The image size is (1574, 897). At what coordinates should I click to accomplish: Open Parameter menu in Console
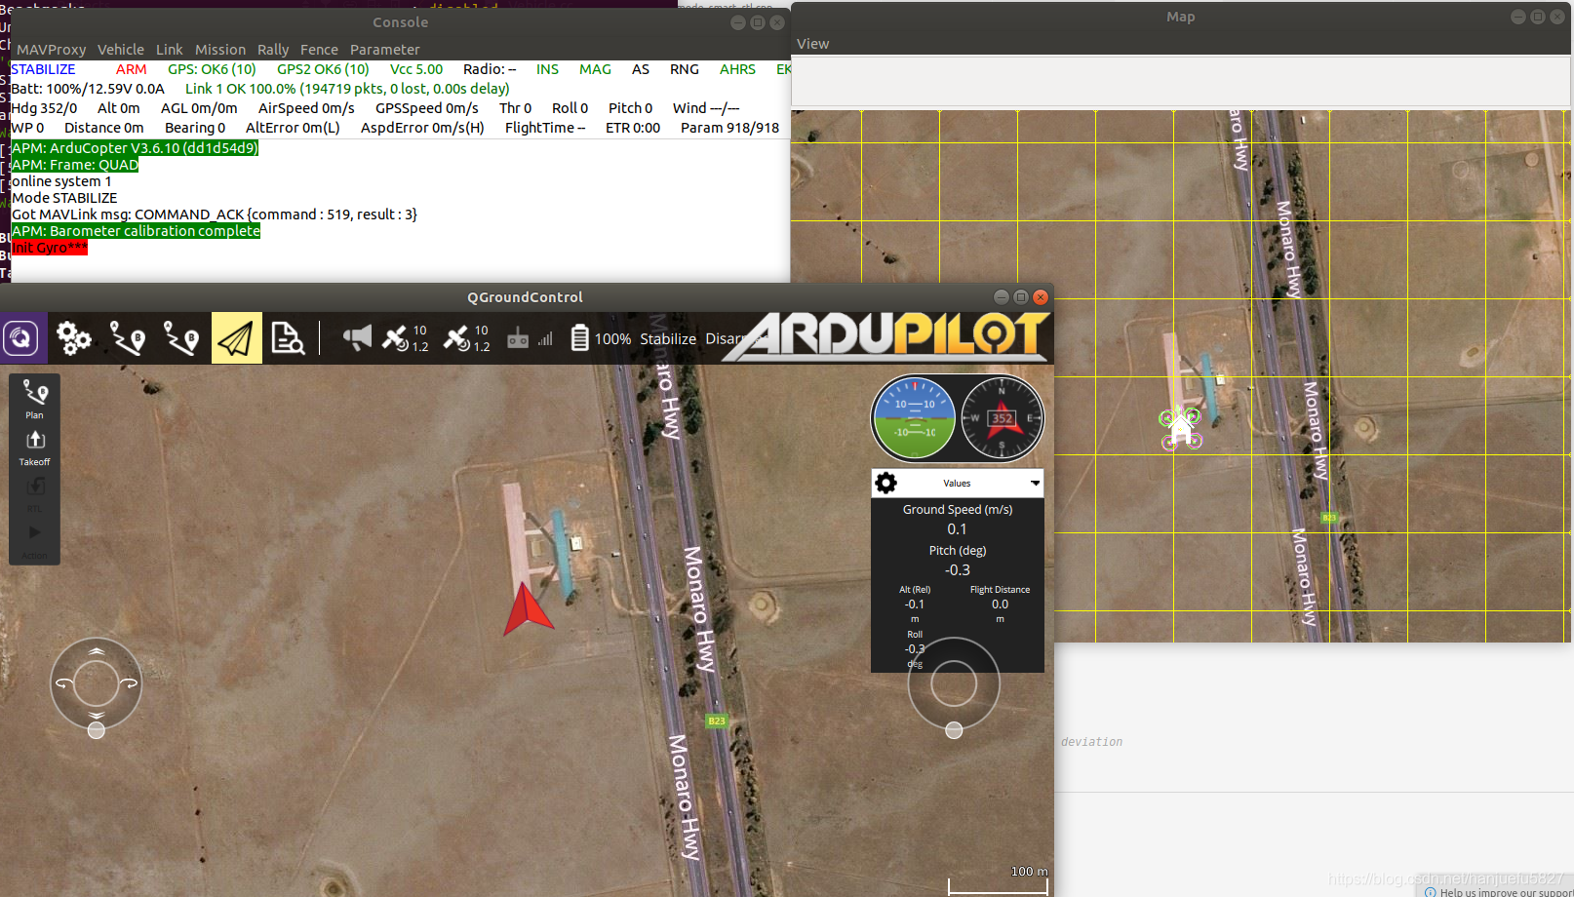(x=385, y=50)
